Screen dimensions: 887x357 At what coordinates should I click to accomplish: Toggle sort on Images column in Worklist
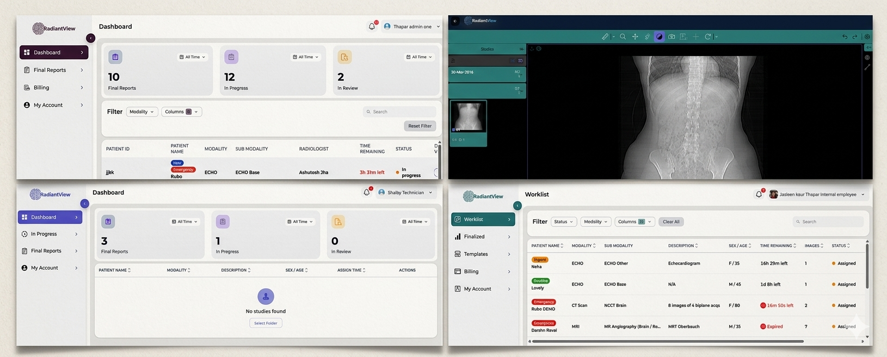822,246
